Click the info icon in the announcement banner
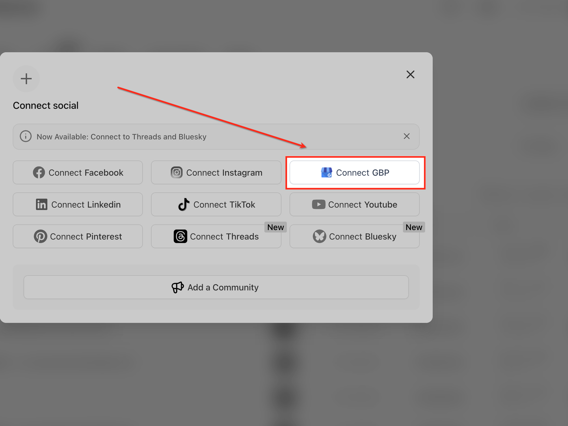 [x=26, y=136]
